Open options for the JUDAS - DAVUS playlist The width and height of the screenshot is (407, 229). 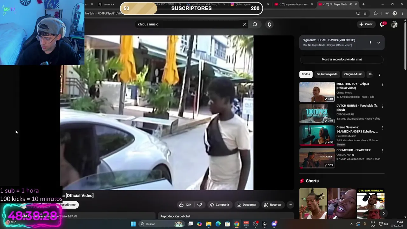[370, 43]
